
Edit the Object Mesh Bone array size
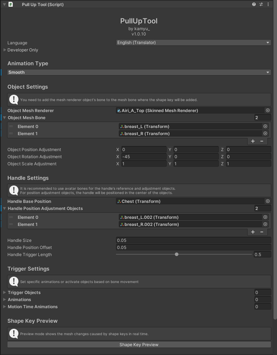coord(263,117)
